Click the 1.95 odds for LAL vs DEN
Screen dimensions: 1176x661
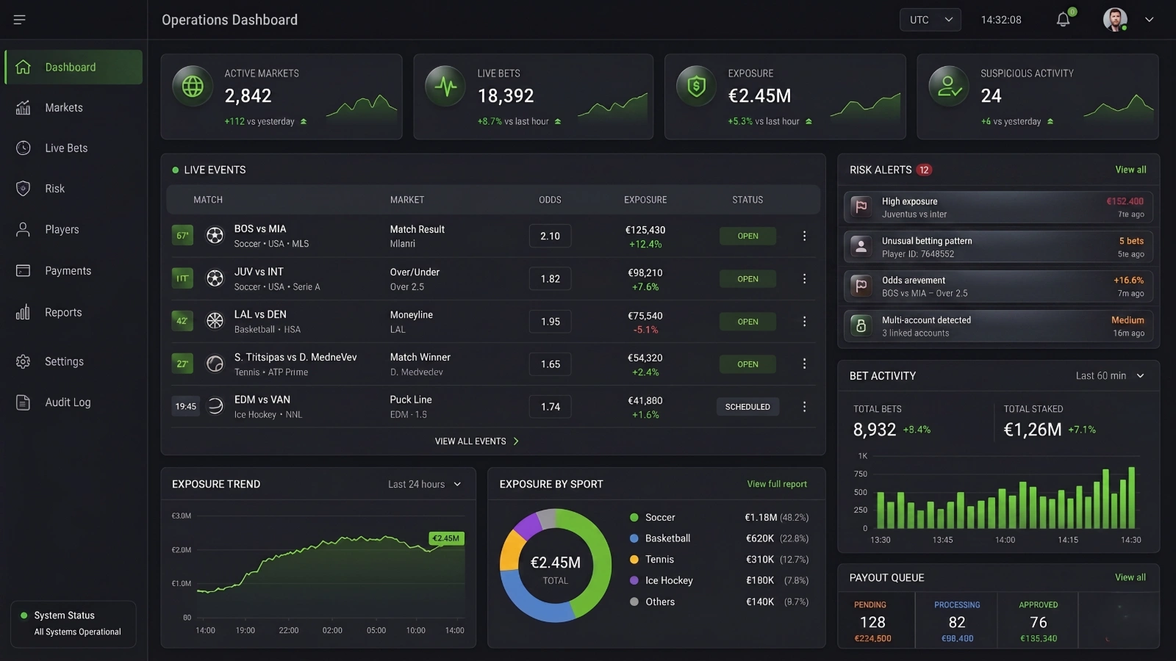pyautogui.click(x=551, y=321)
